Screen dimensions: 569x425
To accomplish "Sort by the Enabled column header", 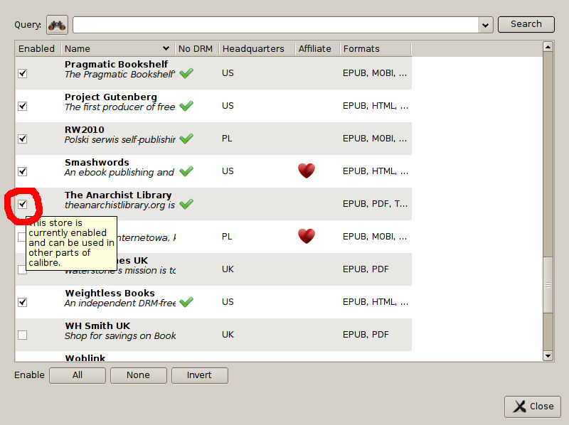I will (38, 48).
